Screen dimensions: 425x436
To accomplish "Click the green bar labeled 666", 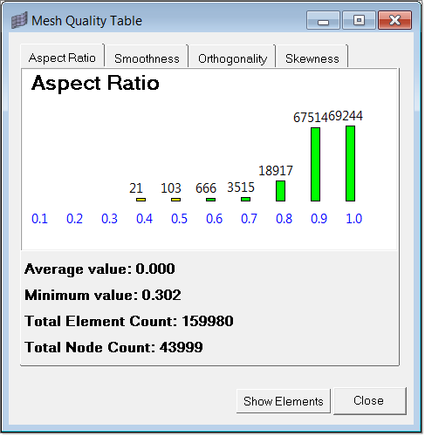I will [x=210, y=200].
